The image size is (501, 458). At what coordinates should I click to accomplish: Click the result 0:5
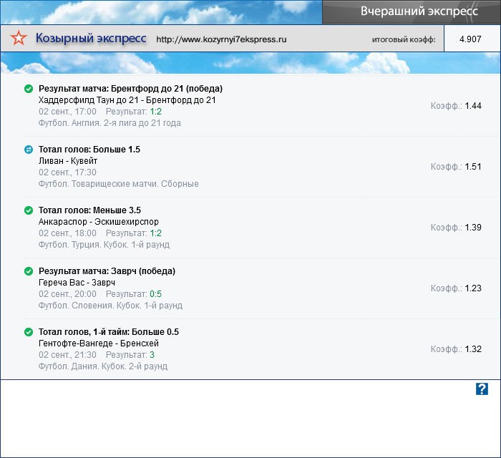[156, 294]
